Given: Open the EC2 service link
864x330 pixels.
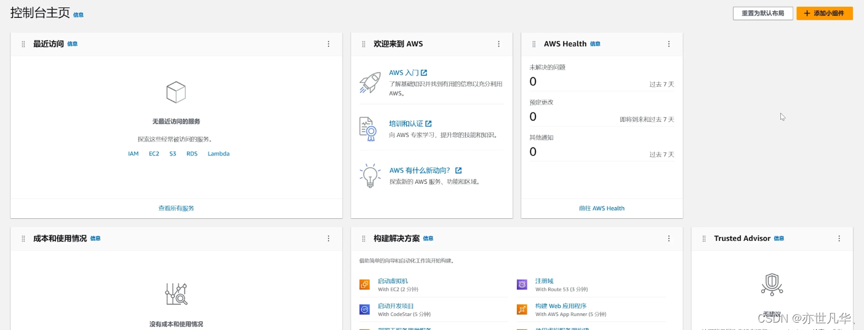Looking at the screenshot, I should [154, 154].
